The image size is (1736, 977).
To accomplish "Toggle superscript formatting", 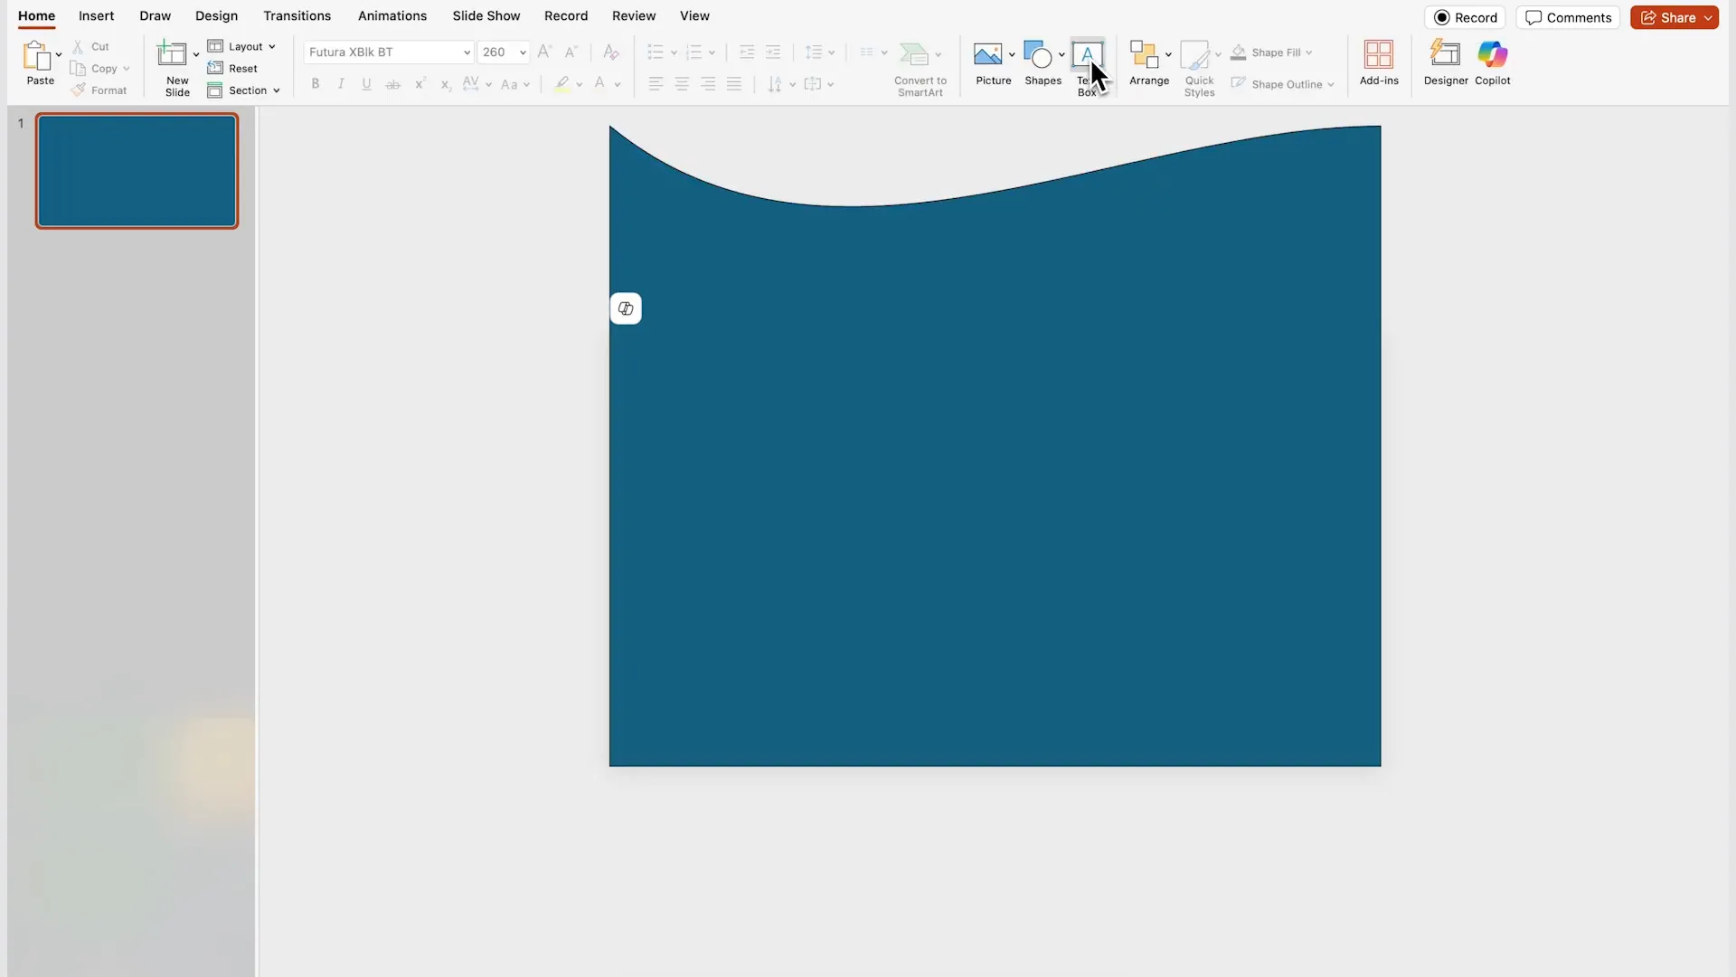I will coord(420,84).
